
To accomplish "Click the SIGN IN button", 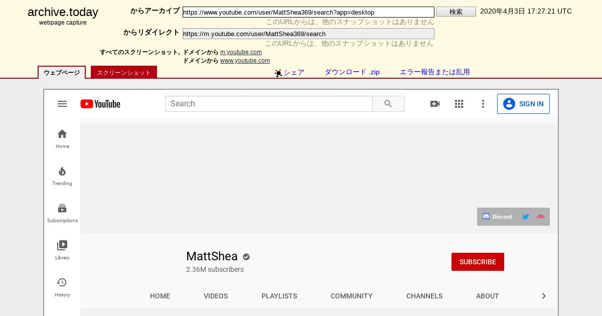I will 523,104.
